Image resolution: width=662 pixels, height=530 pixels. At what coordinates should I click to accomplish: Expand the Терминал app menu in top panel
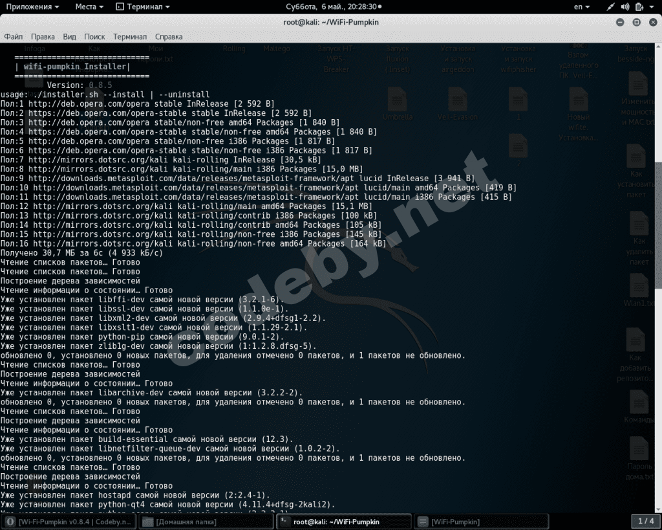(x=143, y=6)
